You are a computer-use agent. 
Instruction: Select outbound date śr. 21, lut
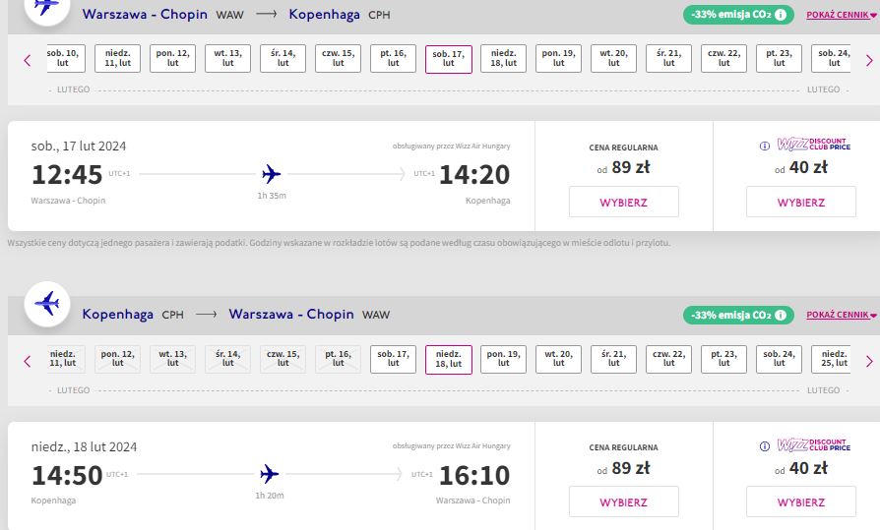point(668,58)
